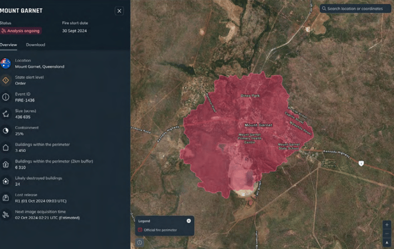Click the Mount Garnet State School label
This screenshot has width=394, height=249.
[x=289, y=147]
